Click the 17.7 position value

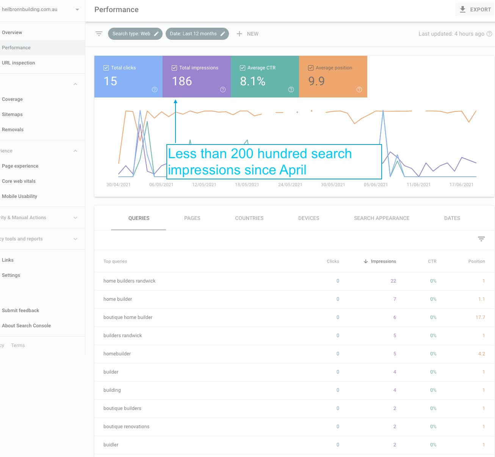point(480,317)
